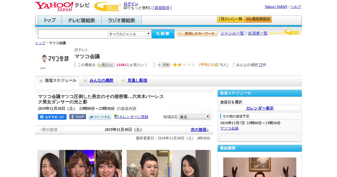Go to 次の放送 link
337x177 pixels.
click(x=200, y=130)
